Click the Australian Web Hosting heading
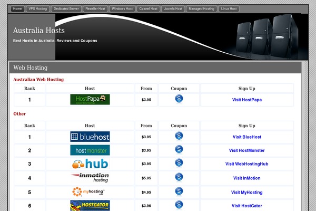The image size is (316, 211). click(38, 80)
